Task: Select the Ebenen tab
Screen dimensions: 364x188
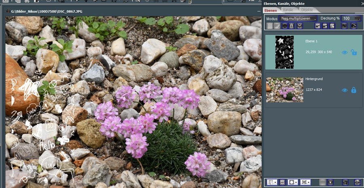Action: click(x=270, y=10)
